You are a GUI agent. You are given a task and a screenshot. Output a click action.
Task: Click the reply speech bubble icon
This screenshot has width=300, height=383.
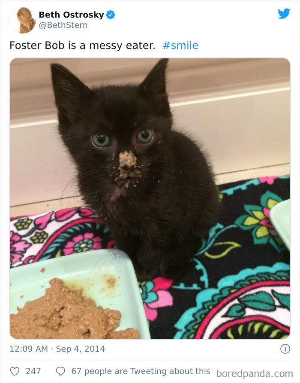click(60, 371)
